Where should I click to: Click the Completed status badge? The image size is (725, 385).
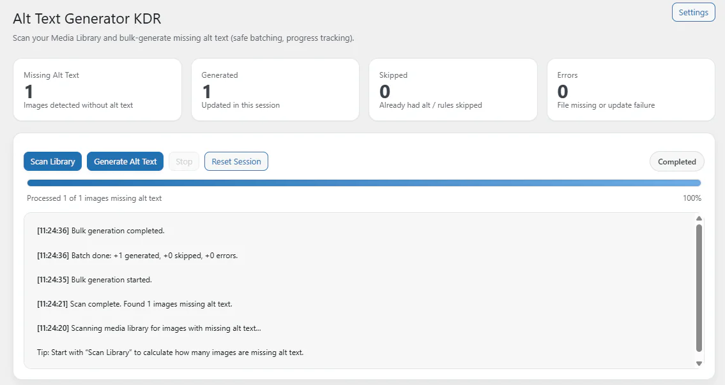676,162
